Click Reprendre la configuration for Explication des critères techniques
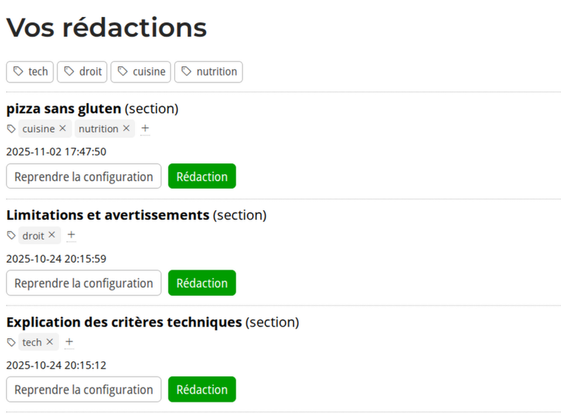 (84, 390)
